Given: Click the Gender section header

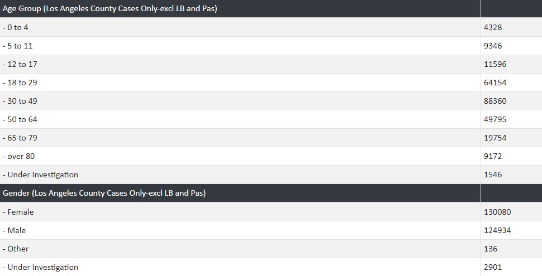Looking at the screenshot, I should click(104, 193).
